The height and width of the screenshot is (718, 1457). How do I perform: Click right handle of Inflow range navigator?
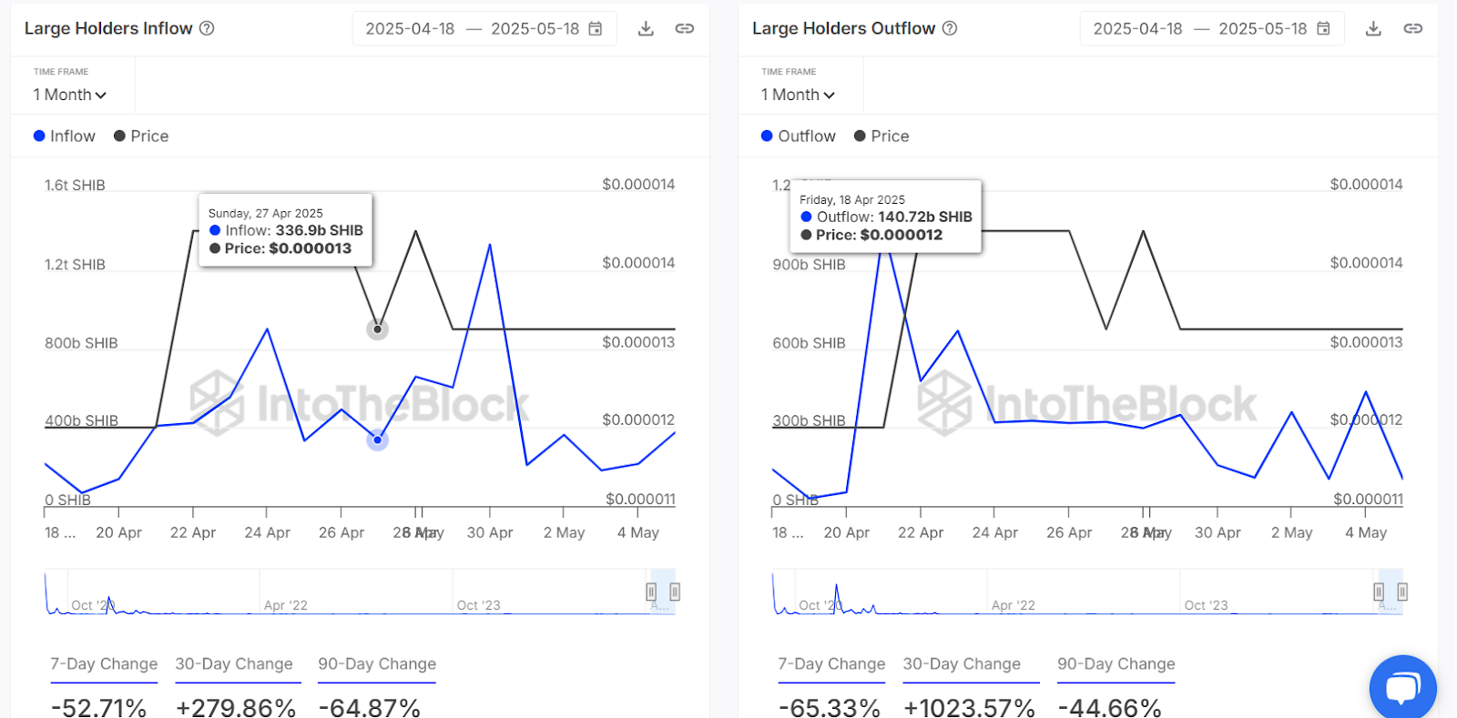coord(675,592)
